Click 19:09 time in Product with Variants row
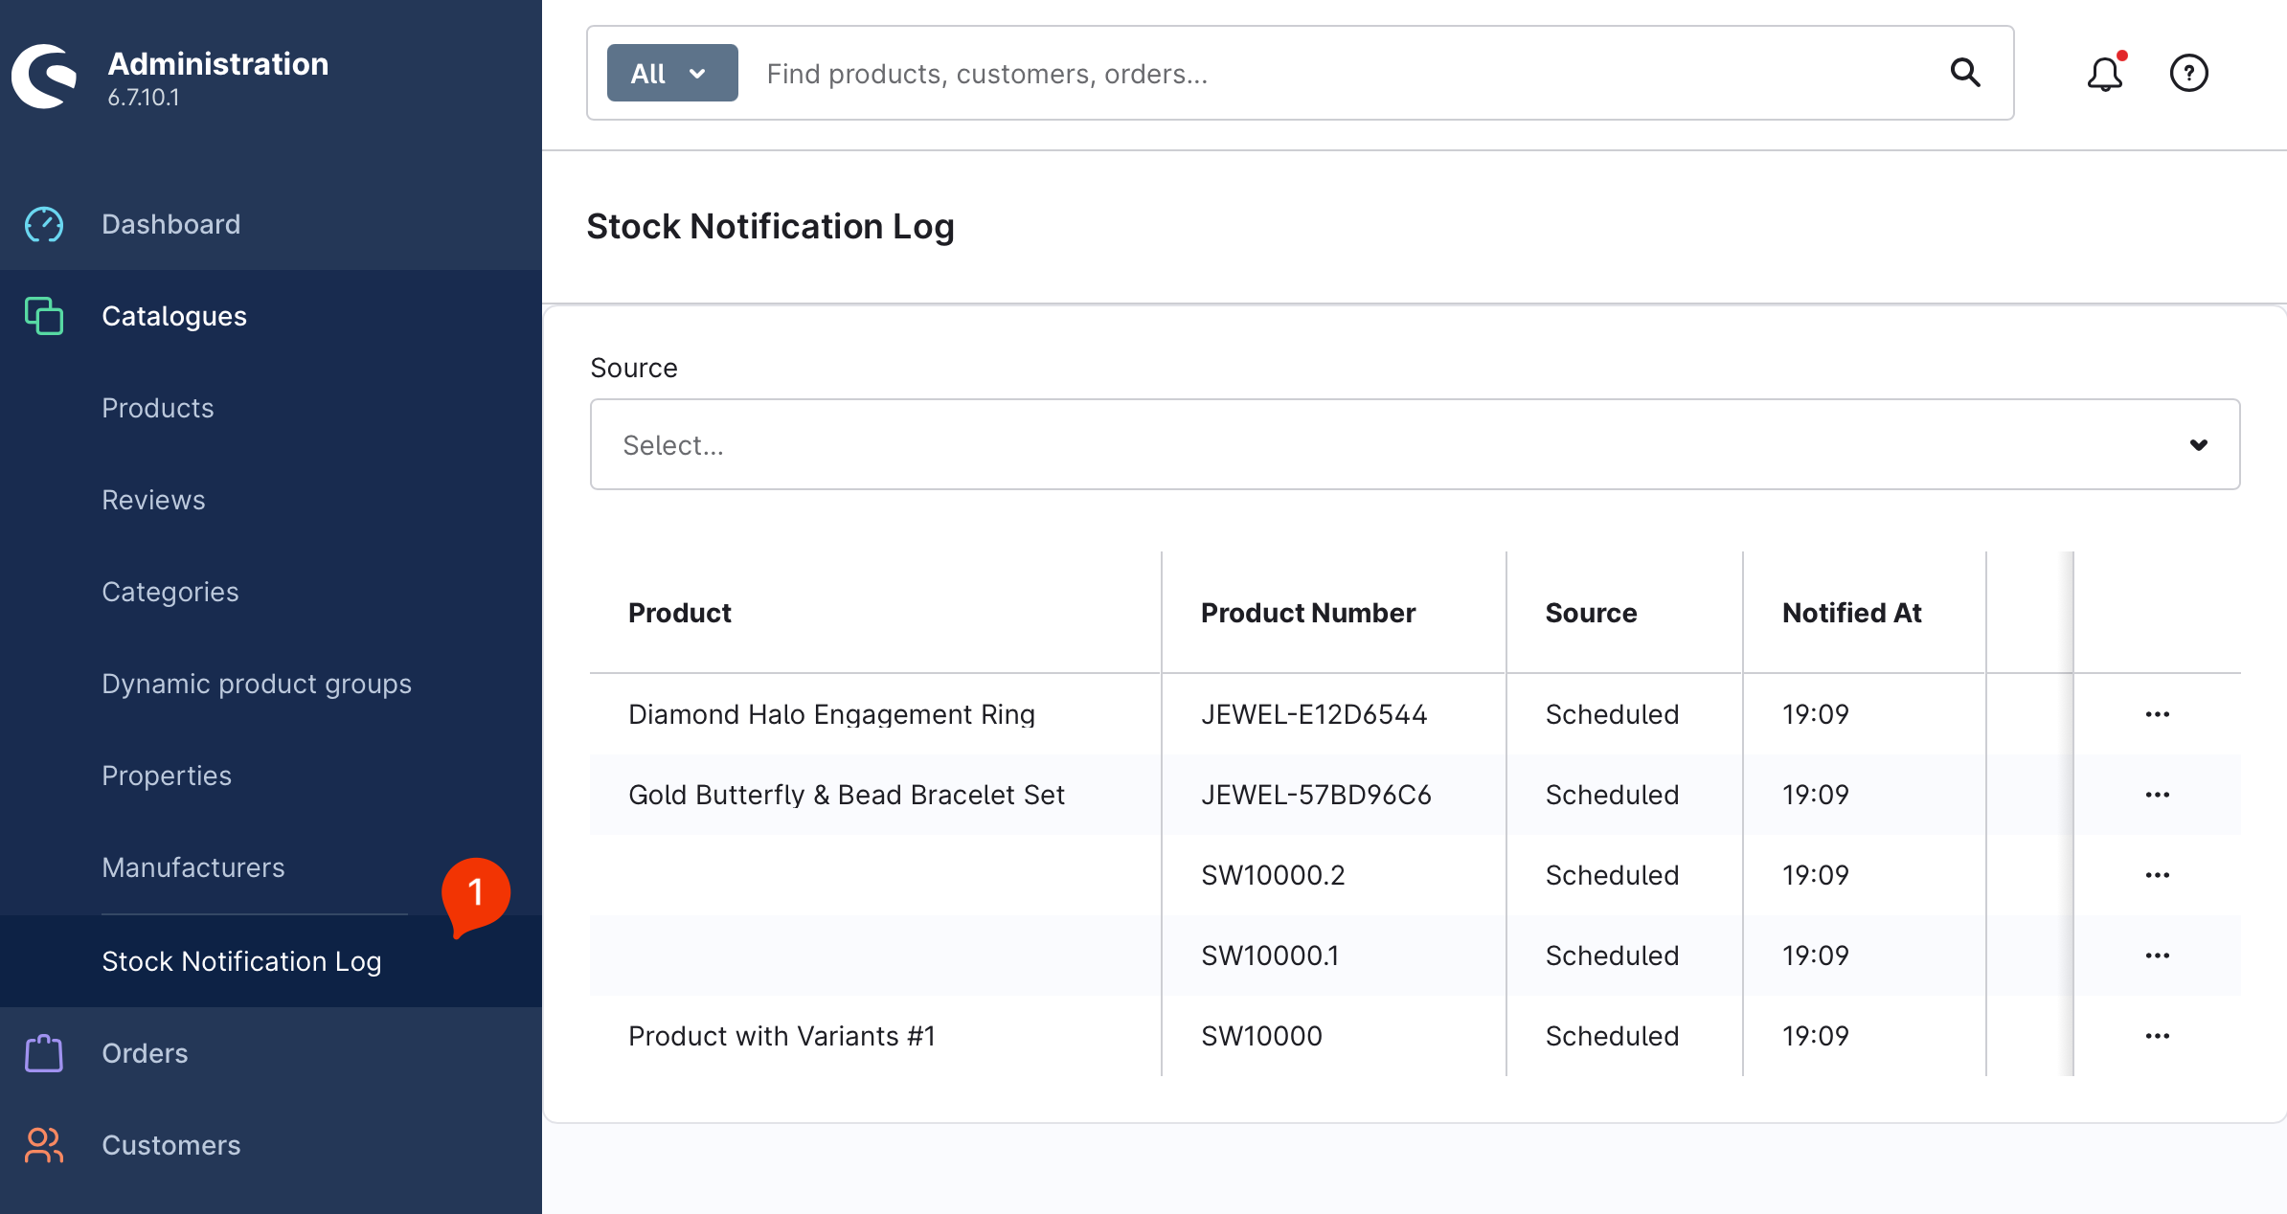Screen dimensions: 2287x1214 tap(1815, 1036)
